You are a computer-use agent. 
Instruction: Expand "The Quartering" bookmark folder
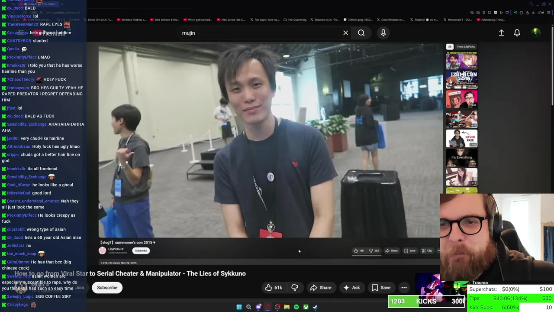click(295, 19)
